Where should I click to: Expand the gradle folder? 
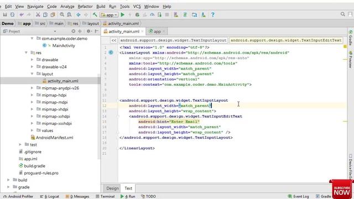coord(8,187)
